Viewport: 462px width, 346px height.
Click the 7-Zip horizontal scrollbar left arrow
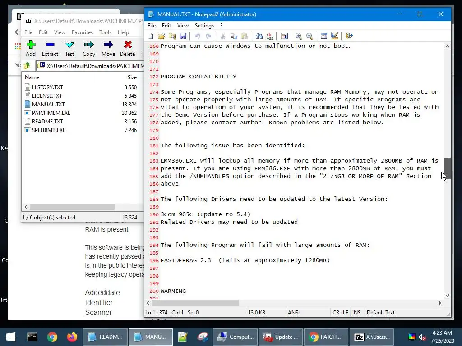click(x=26, y=207)
